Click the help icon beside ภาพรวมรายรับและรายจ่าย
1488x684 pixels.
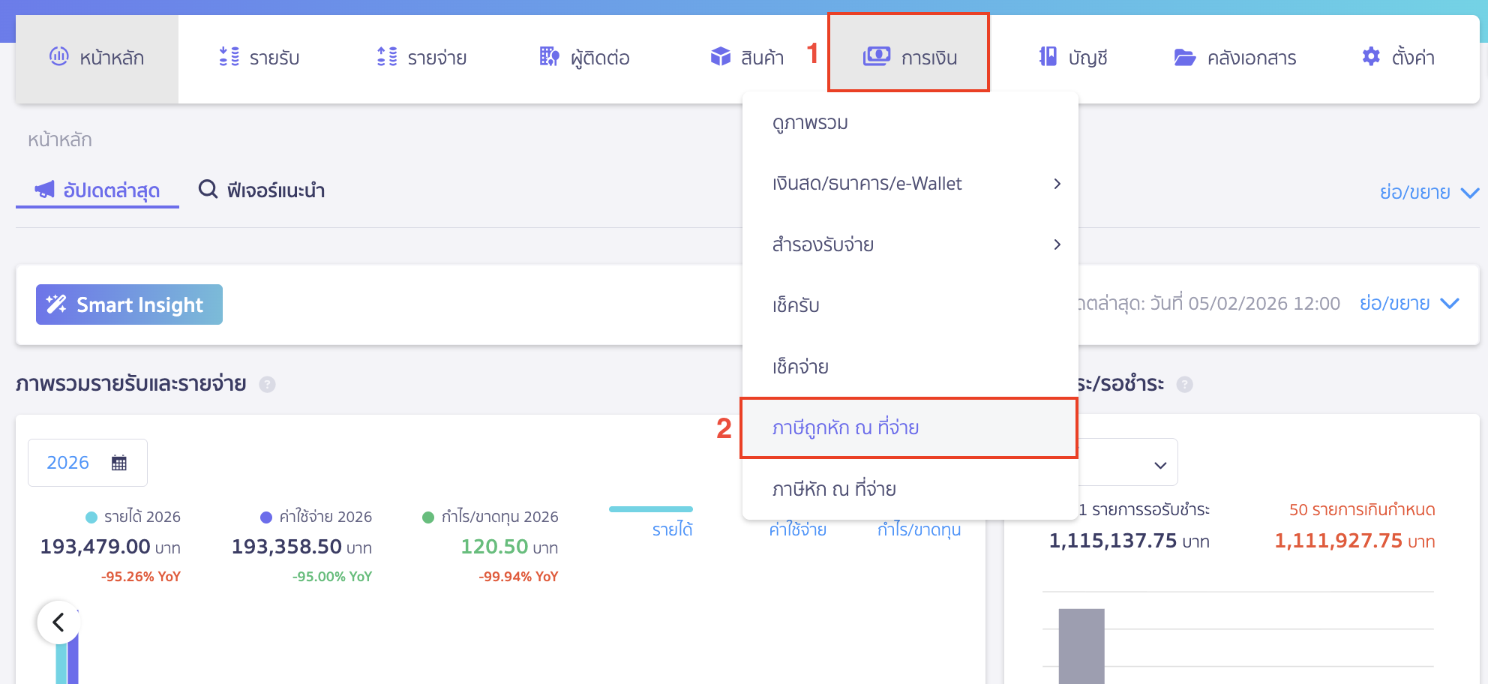coord(267,385)
